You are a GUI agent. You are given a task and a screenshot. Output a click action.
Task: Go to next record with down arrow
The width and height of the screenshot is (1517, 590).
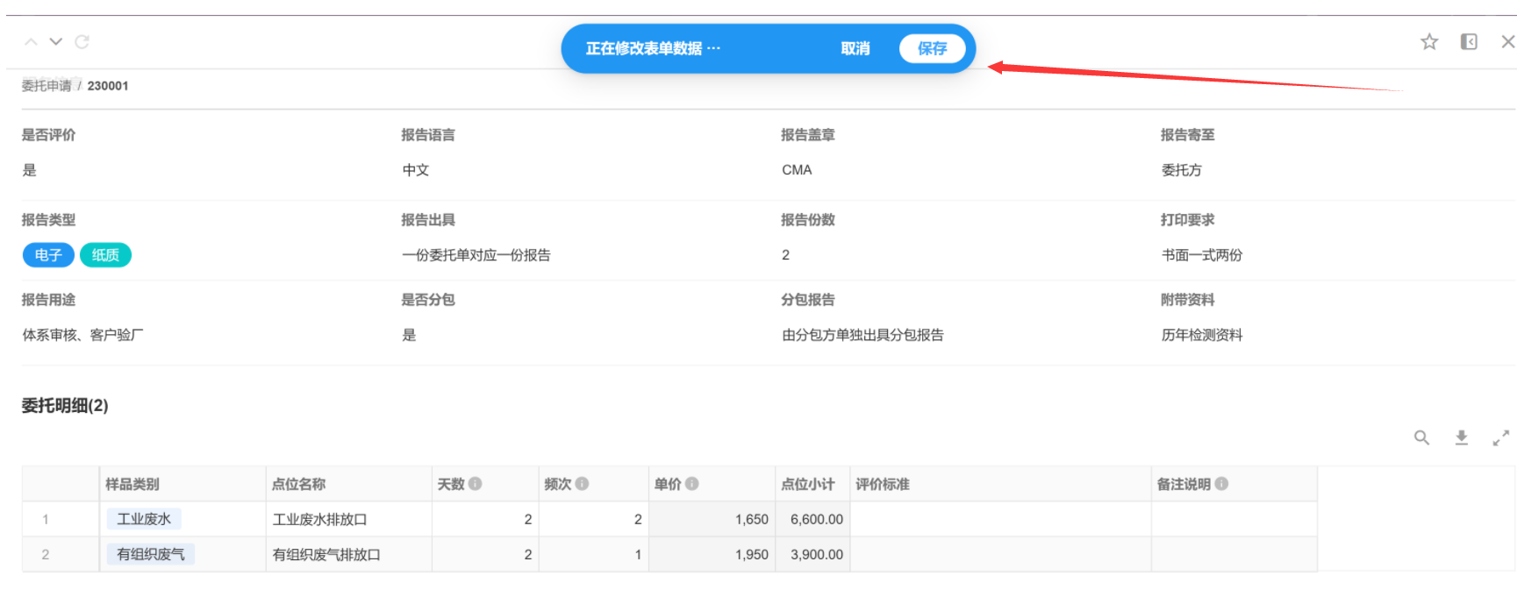pos(56,42)
